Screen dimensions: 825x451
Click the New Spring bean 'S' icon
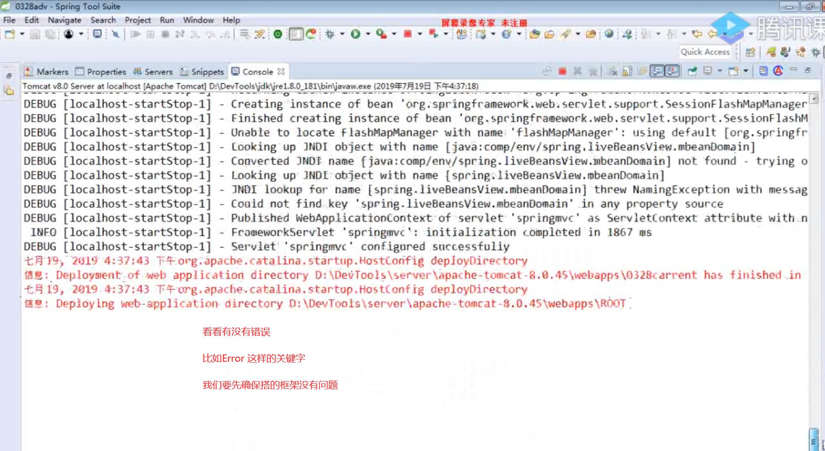click(506, 34)
